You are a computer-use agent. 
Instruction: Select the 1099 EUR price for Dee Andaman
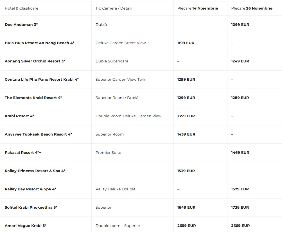(x=240, y=25)
